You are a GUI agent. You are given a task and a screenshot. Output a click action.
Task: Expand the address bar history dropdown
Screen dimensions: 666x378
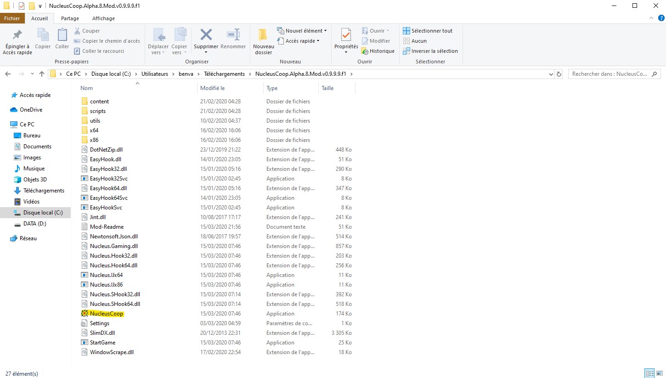tap(551, 74)
